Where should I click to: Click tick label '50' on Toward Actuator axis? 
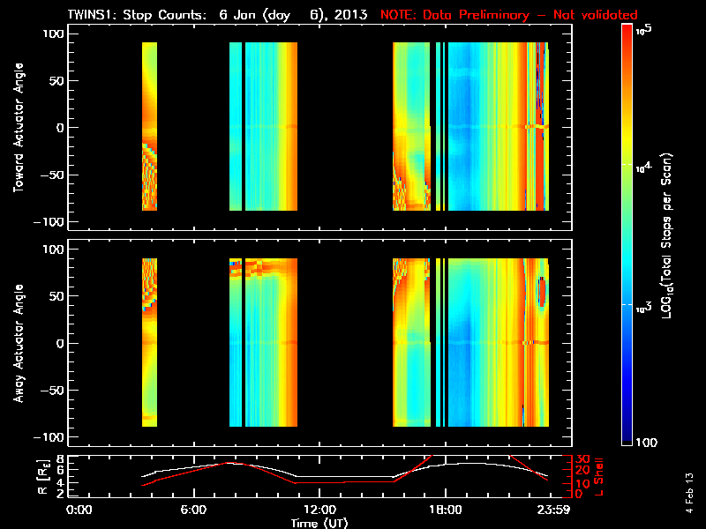click(x=57, y=80)
